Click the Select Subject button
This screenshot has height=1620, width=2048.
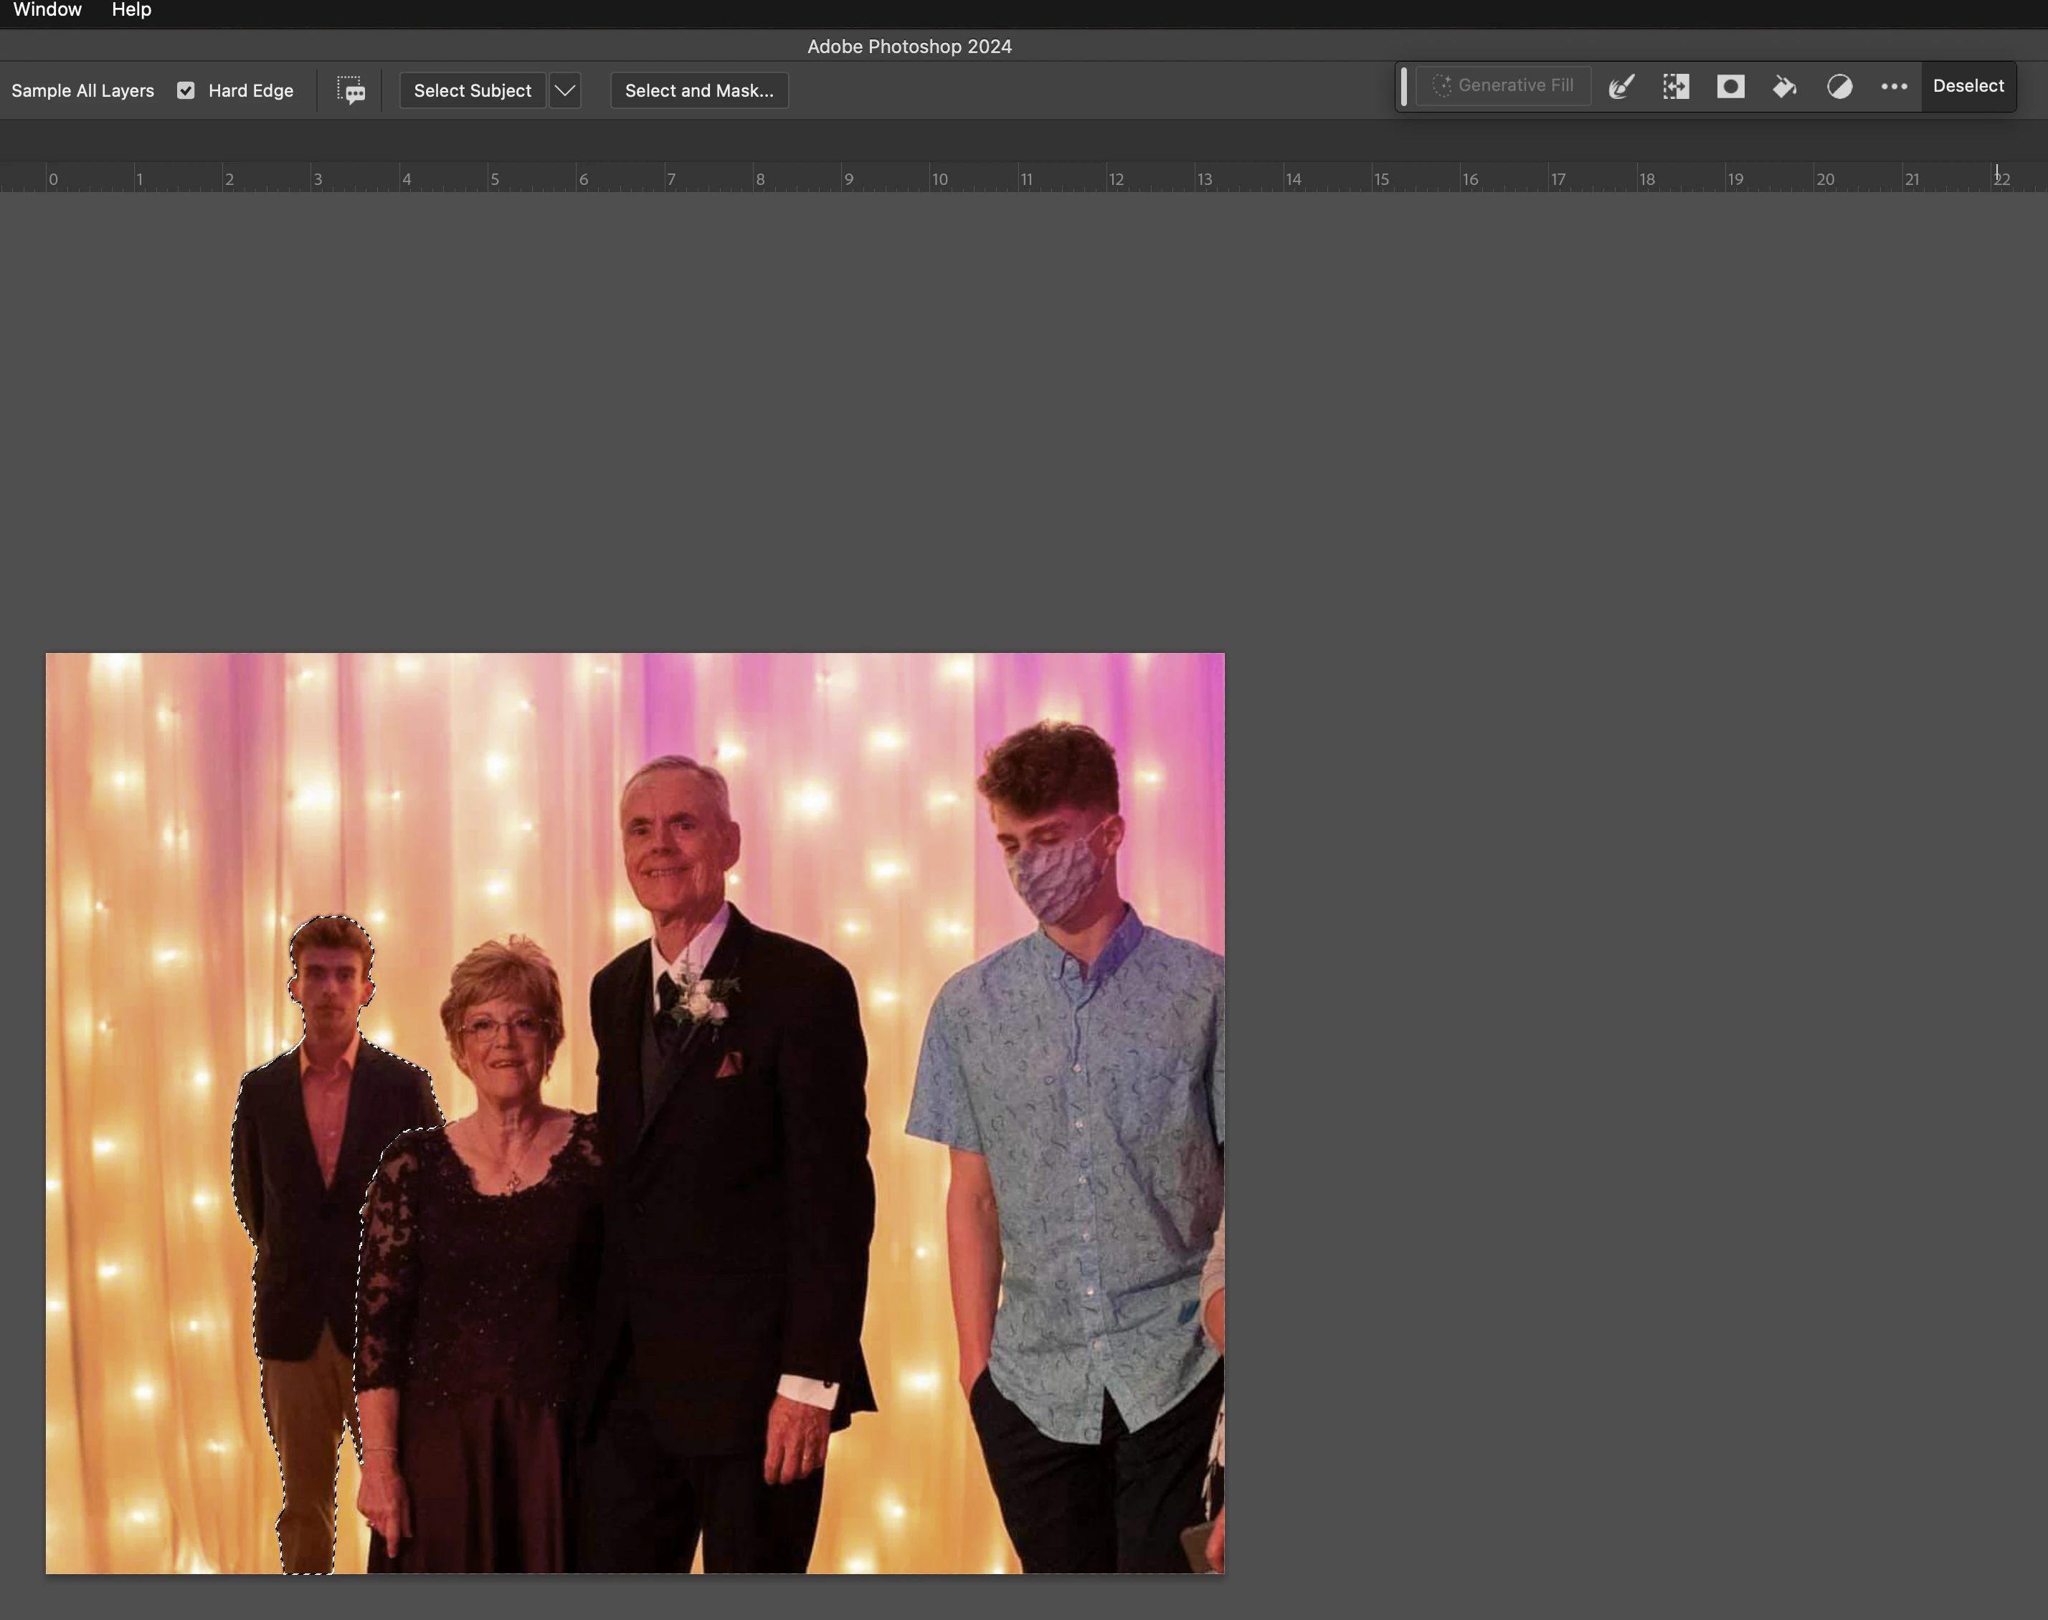pos(473,90)
